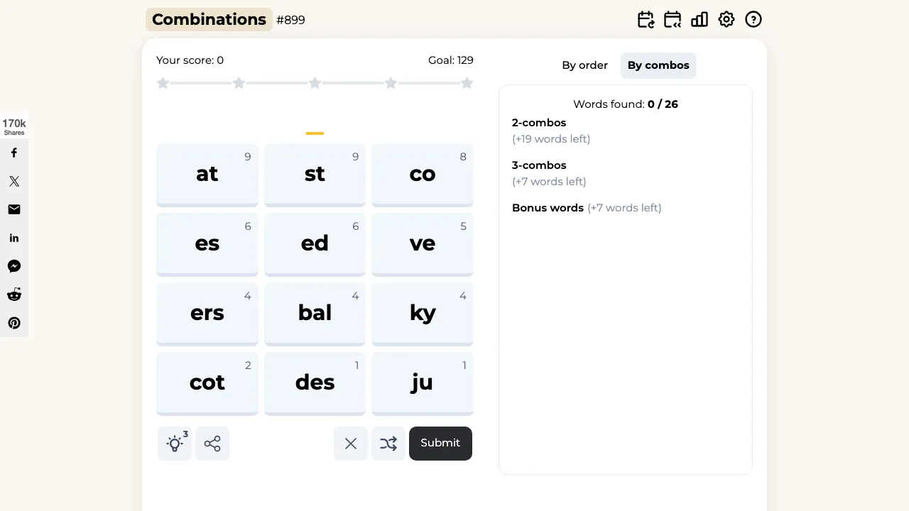This screenshot has height=511, width=909.
Task: Share via Messenger
Action: pyautogui.click(x=14, y=266)
